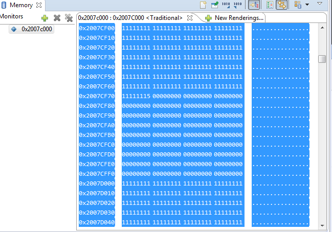Click address 0x2007CF90
This screenshot has height=232, width=332.
[97, 115]
